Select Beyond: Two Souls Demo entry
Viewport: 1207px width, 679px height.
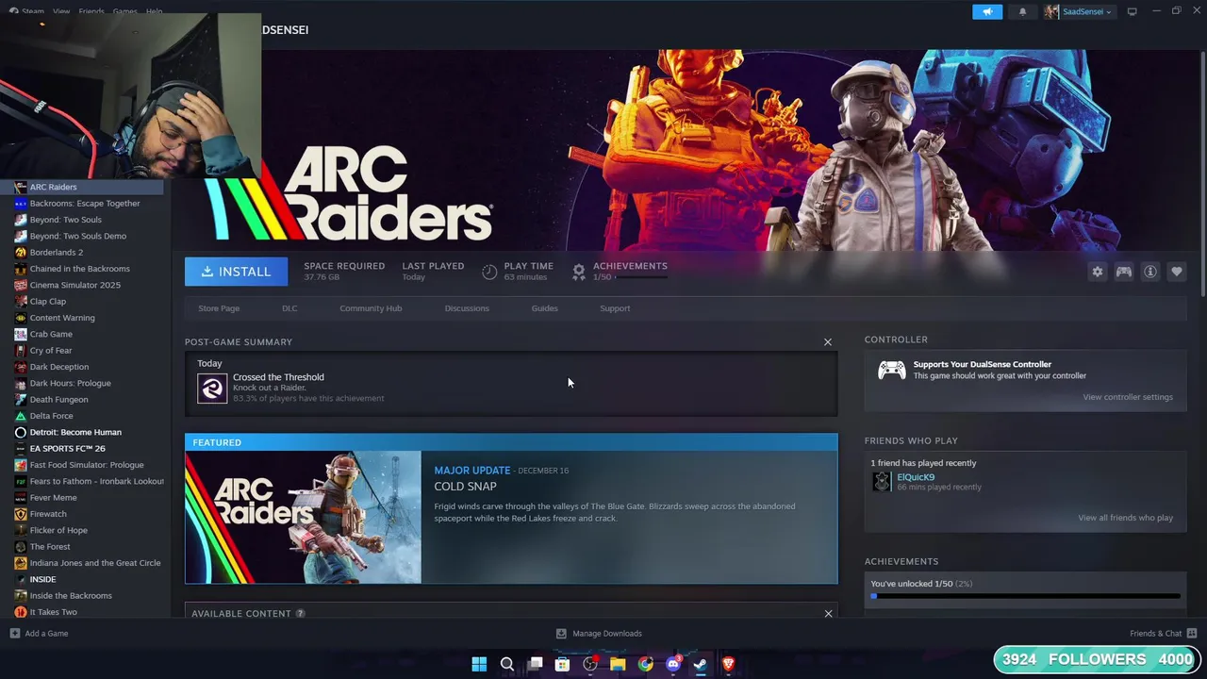pyautogui.click(x=82, y=236)
